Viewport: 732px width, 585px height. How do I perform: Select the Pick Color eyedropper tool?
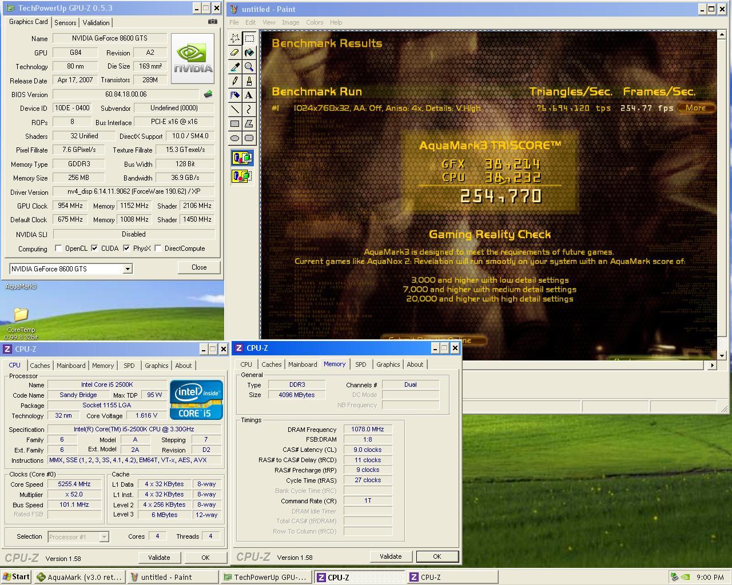tap(235, 67)
